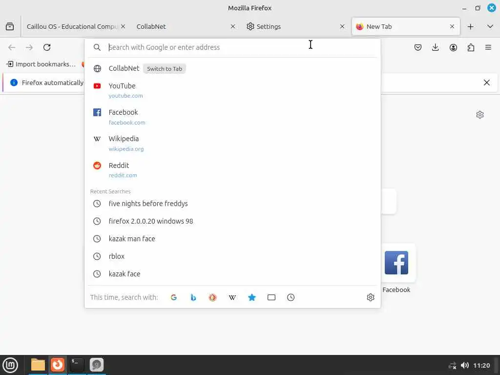Open the Firefox View icon
Viewport: 500px width, 375px height.
click(10, 26)
